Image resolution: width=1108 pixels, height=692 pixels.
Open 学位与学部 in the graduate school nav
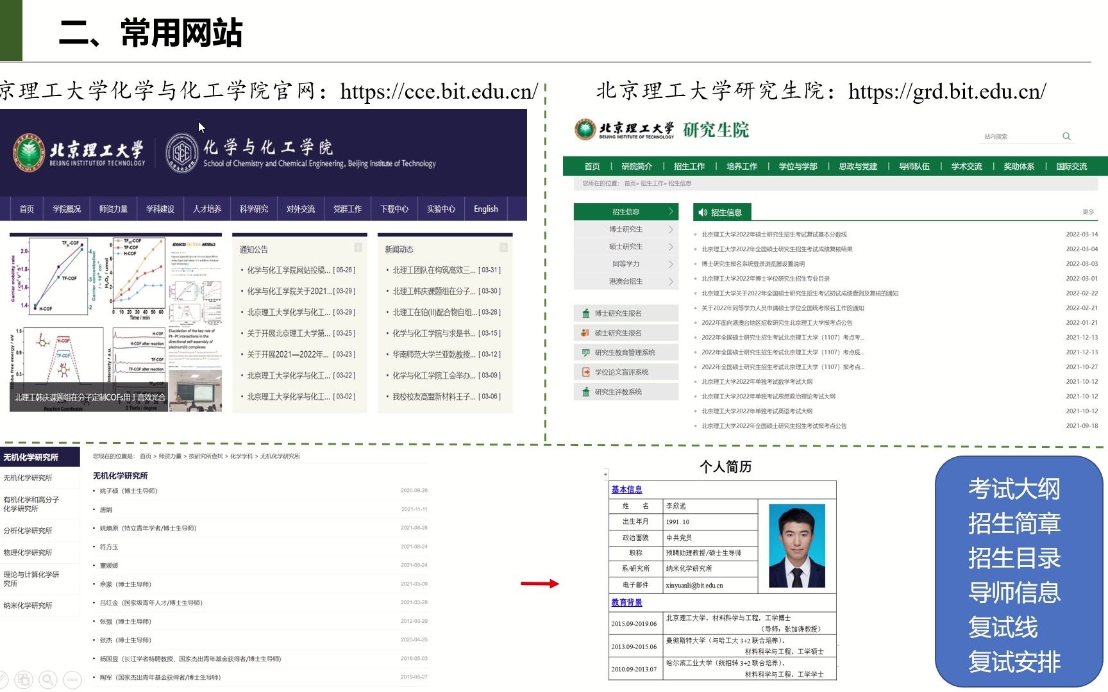[x=798, y=166]
